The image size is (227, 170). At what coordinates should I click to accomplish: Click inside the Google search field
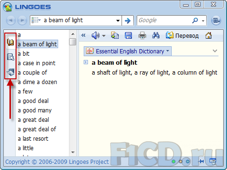coord(164,20)
